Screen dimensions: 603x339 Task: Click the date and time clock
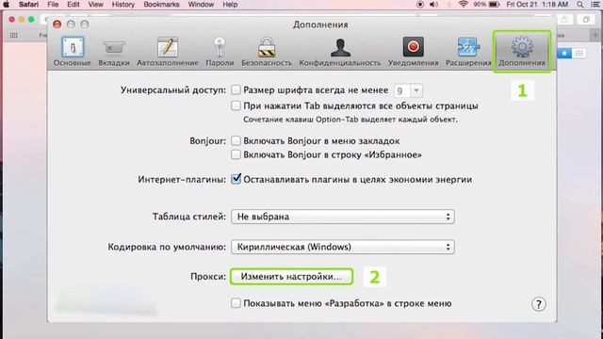tap(537, 5)
